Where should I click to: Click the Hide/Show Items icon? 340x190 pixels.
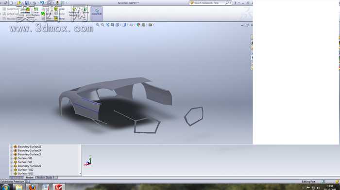[x=131, y=25]
